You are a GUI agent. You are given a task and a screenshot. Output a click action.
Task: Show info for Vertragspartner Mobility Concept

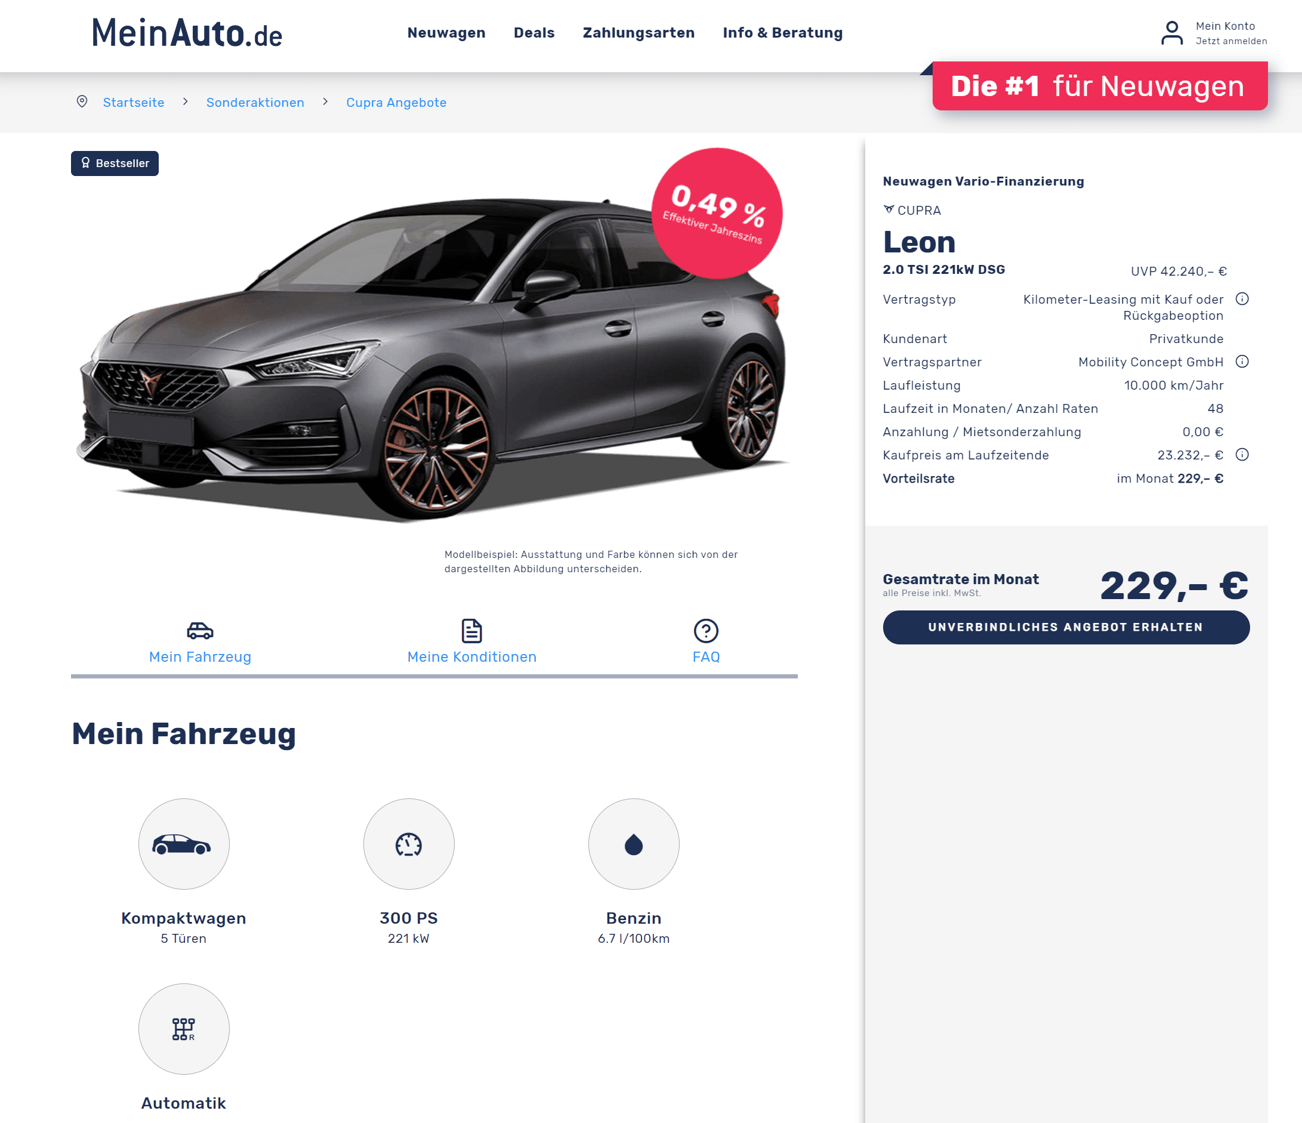tap(1242, 362)
